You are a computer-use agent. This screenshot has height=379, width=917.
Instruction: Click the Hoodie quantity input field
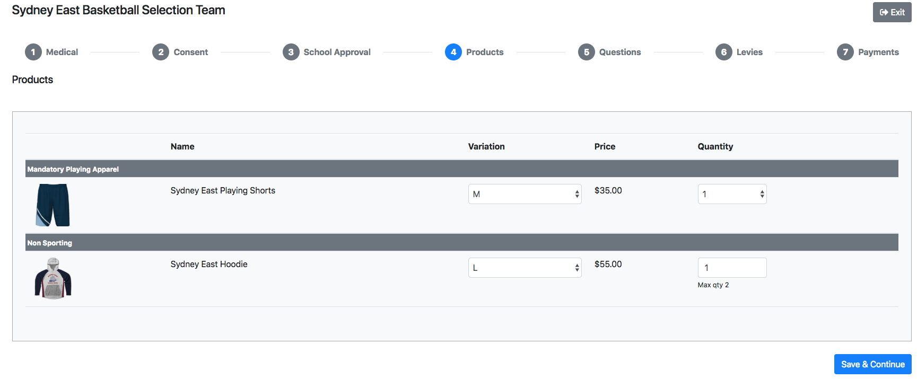click(732, 268)
